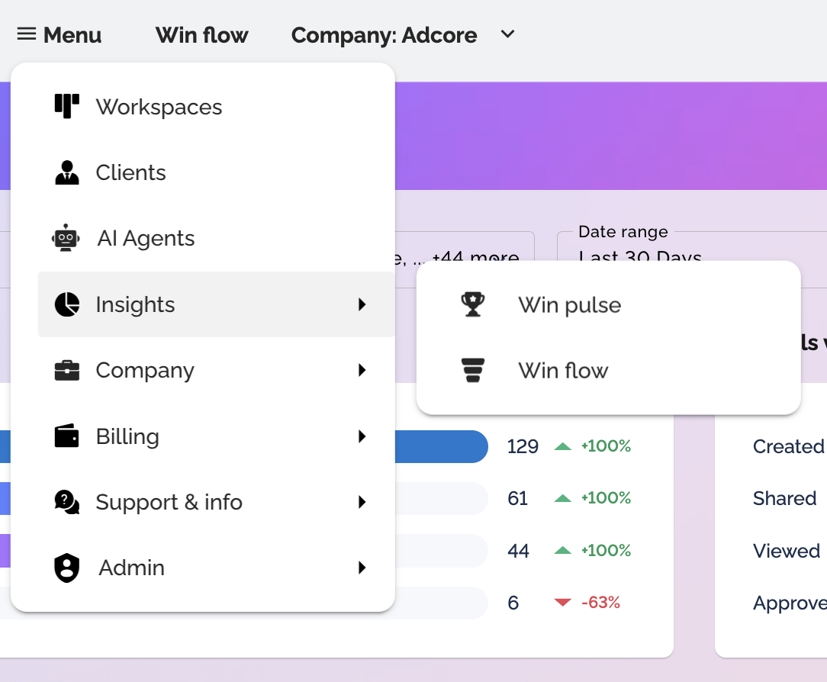Click the Workspaces board icon
Viewport: 827px width, 682px height.
[67, 106]
